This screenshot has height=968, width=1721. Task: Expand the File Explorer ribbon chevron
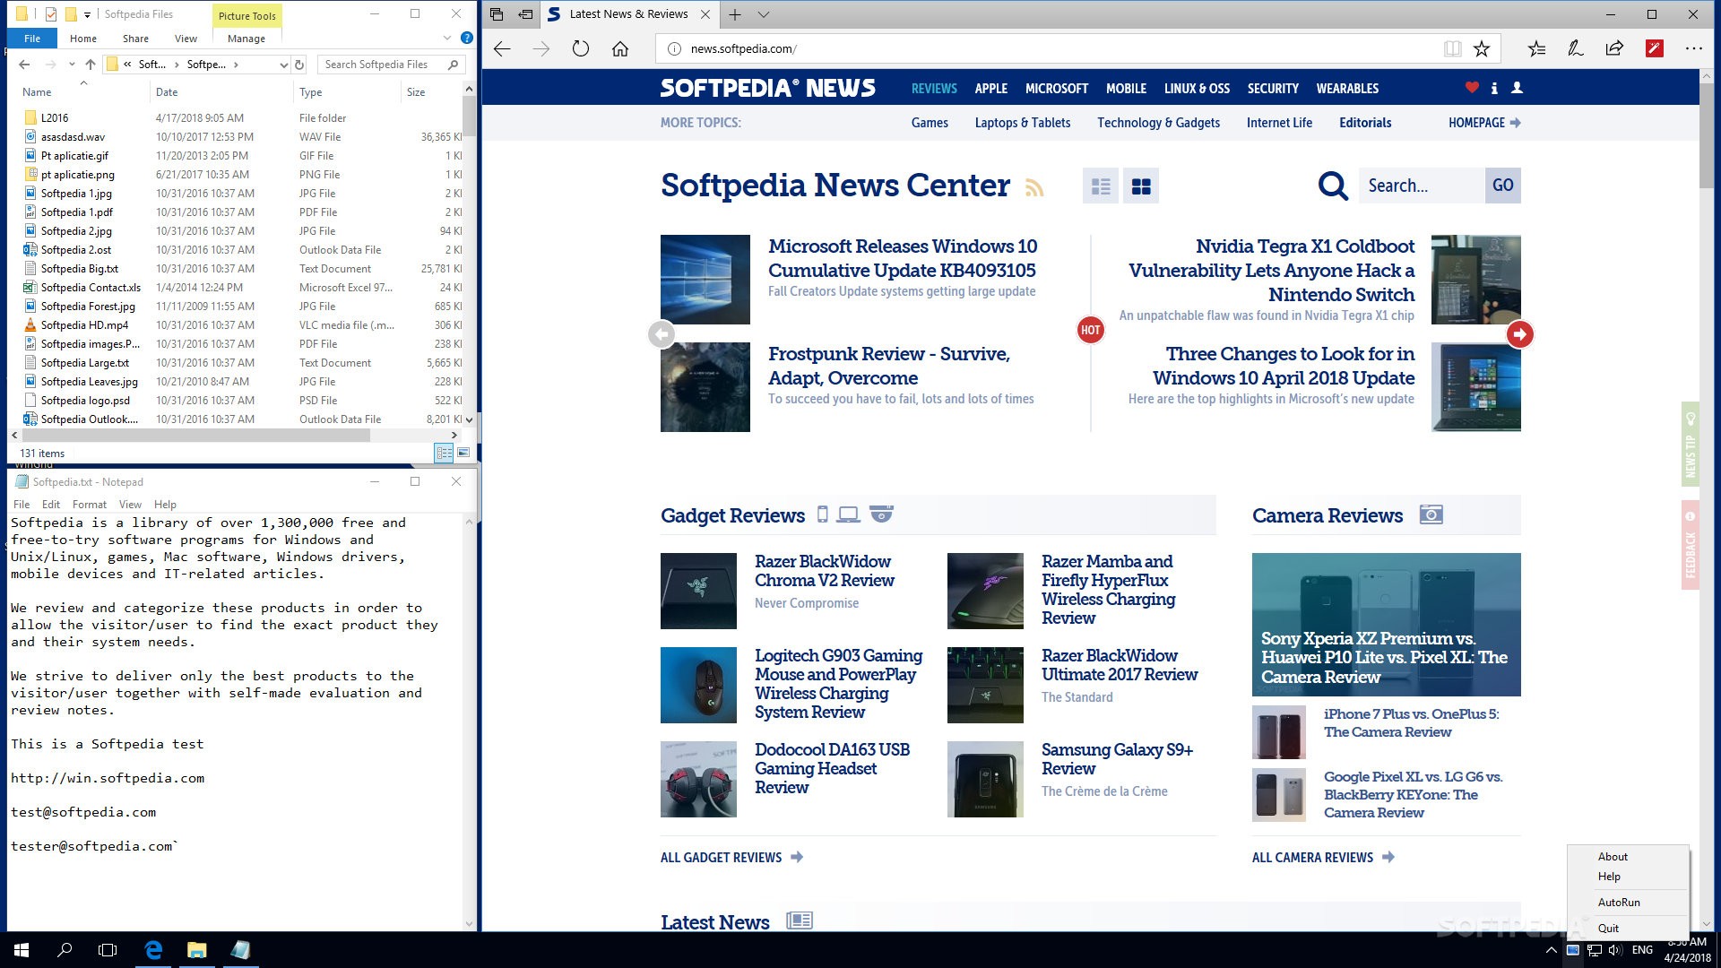(447, 38)
